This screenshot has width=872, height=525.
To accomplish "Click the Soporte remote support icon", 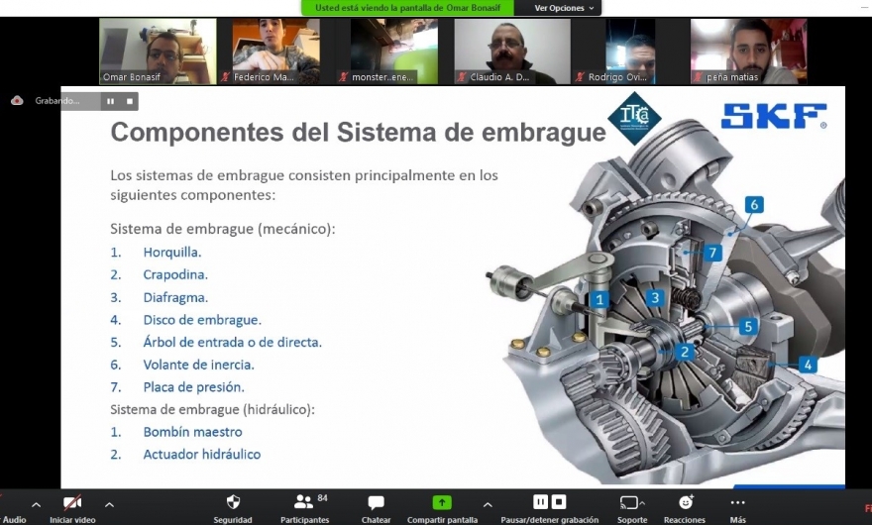I will tap(630, 503).
